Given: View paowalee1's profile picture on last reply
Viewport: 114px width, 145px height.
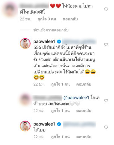Looking at the screenshot, I should click(25, 126).
